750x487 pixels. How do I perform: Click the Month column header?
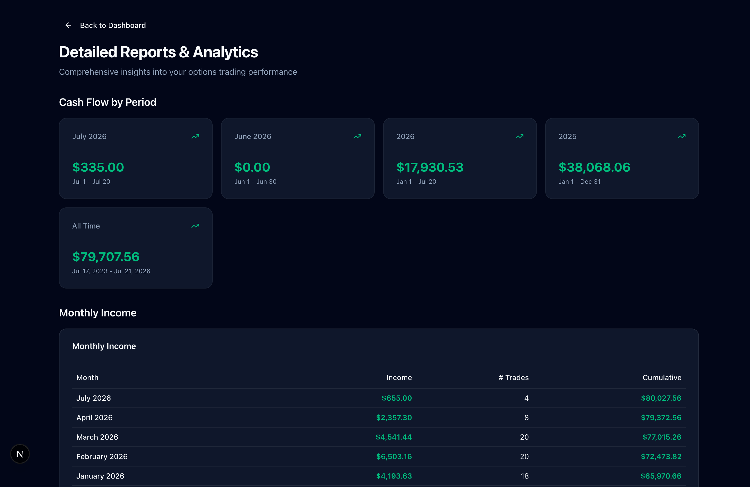87,377
